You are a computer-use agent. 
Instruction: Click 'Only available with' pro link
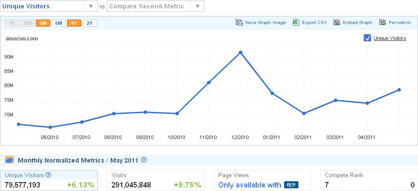click(250, 185)
